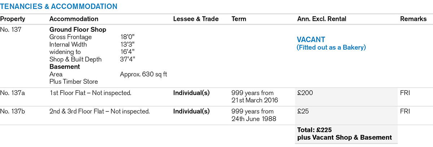Select the Total: £225 summary text
The width and height of the screenshot is (433, 147).
pyautogui.click(x=315, y=130)
